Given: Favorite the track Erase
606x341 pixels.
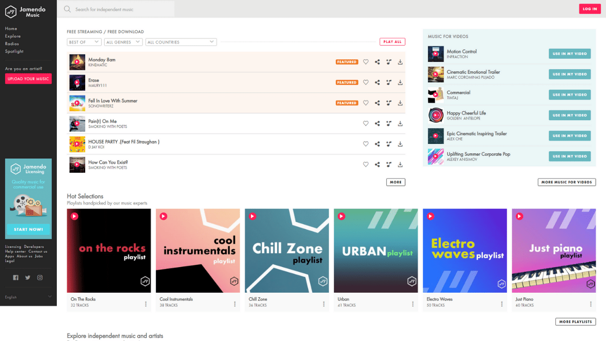Looking at the screenshot, I should [x=365, y=82].
